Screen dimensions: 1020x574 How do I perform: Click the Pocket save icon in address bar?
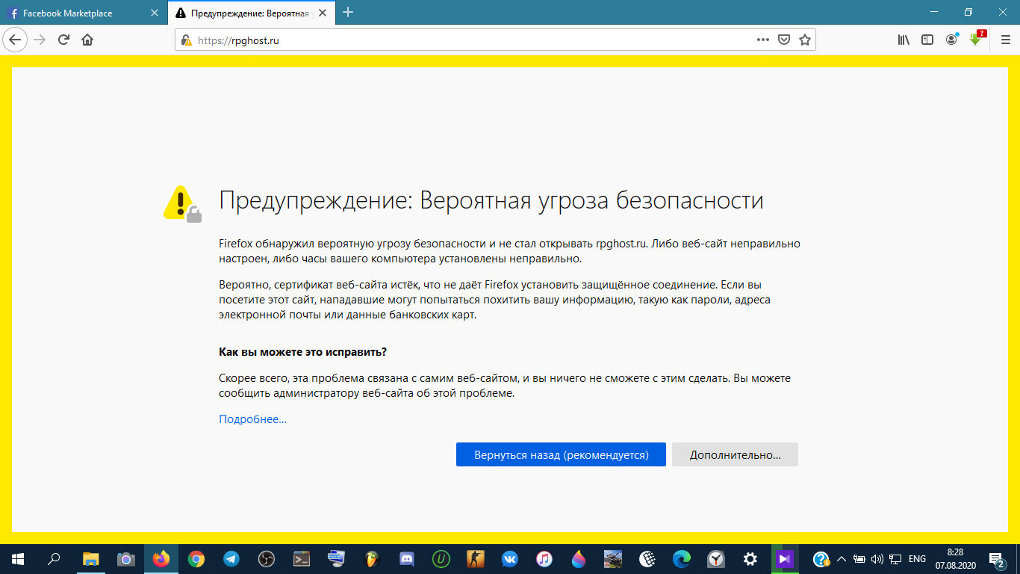pos(784,40)
